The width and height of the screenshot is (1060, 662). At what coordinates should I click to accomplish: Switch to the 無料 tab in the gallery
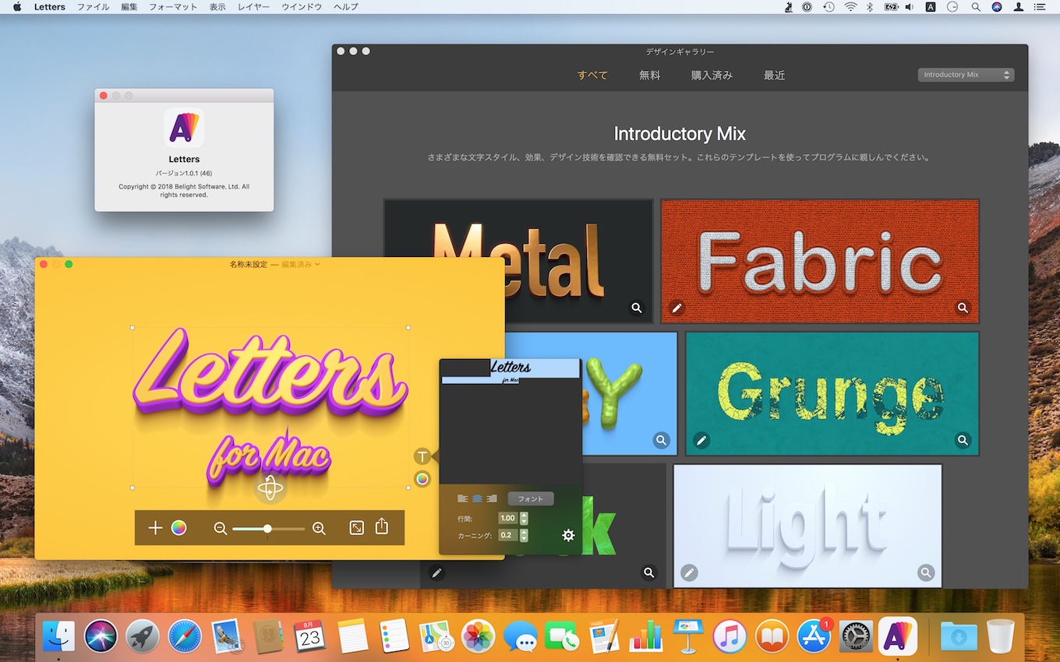[x=649, y=76]
